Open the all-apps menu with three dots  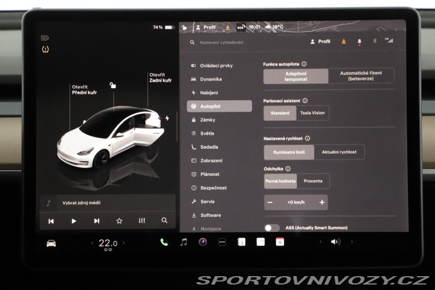tap(222, 242)
